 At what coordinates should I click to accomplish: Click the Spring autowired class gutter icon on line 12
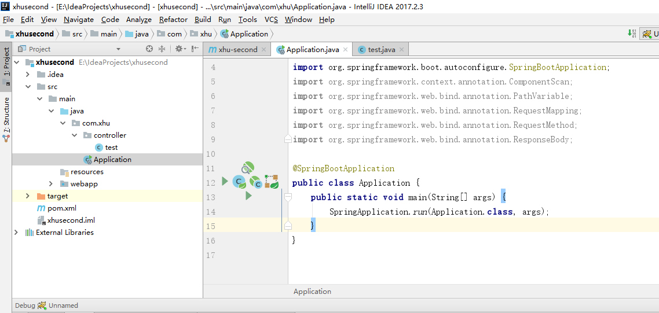point(255,182)
